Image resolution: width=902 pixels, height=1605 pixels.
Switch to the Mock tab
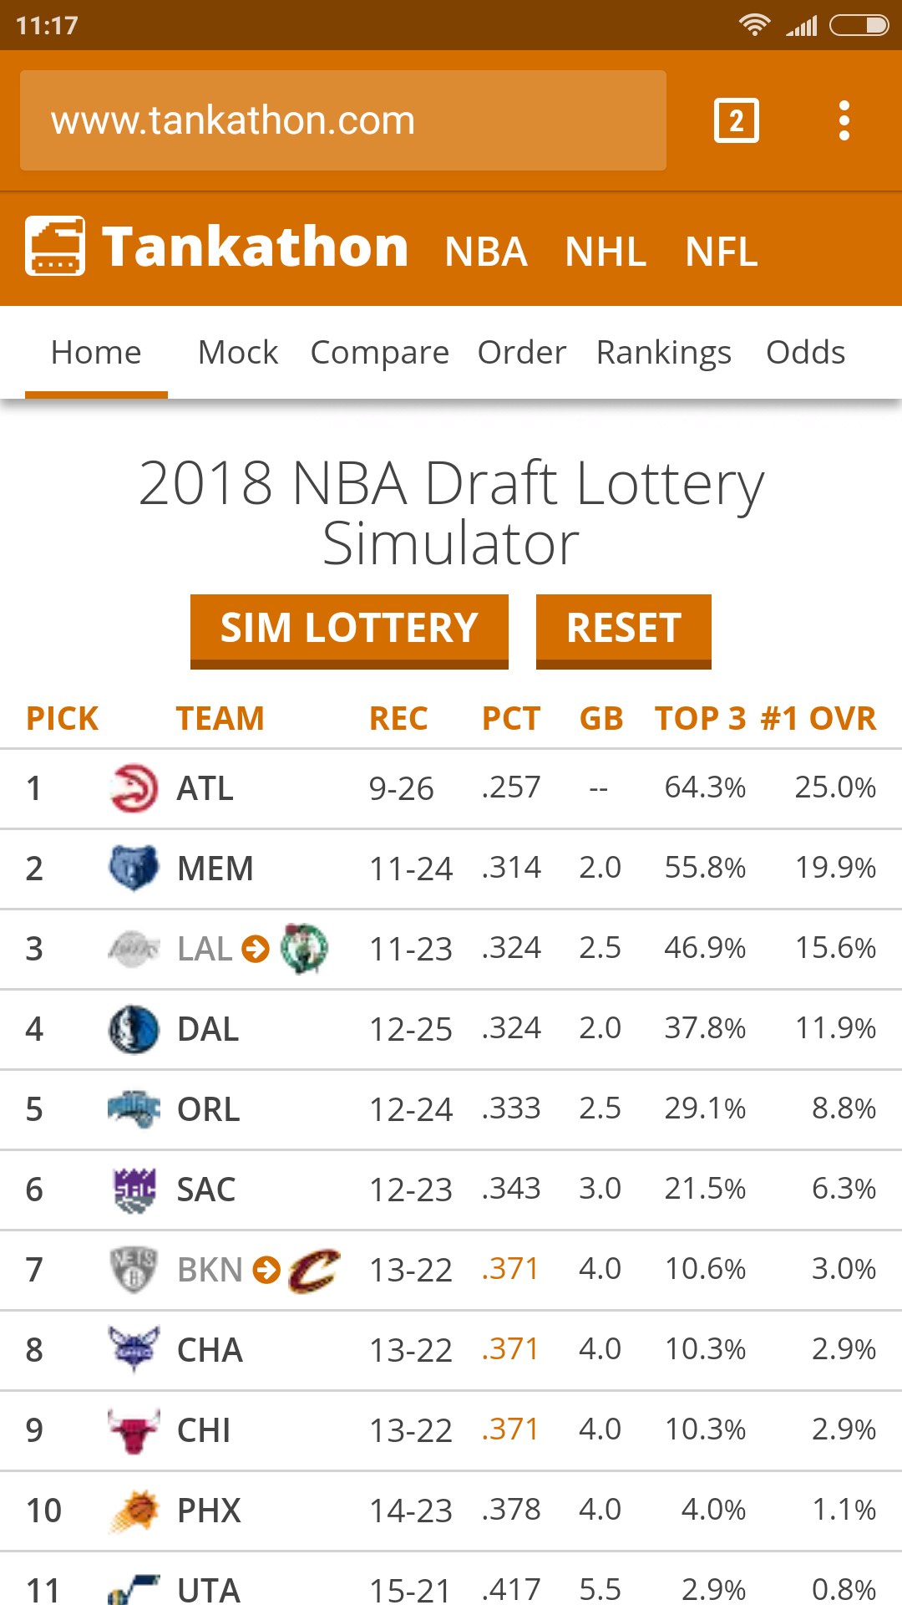click(x=238, y=353)
